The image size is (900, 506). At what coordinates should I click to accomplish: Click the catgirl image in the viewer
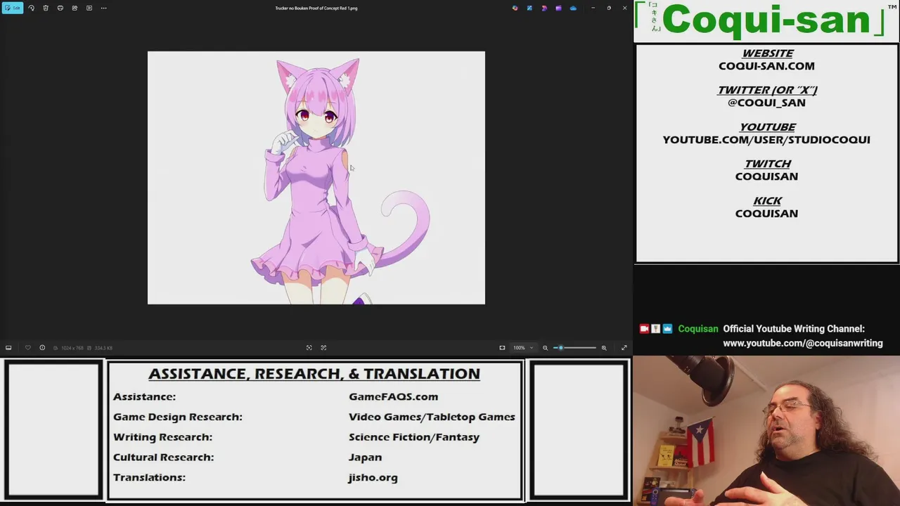[x=316, y=178]
